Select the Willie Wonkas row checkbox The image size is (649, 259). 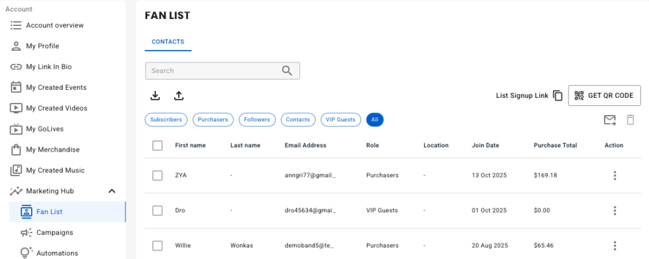tap(158, 245)
